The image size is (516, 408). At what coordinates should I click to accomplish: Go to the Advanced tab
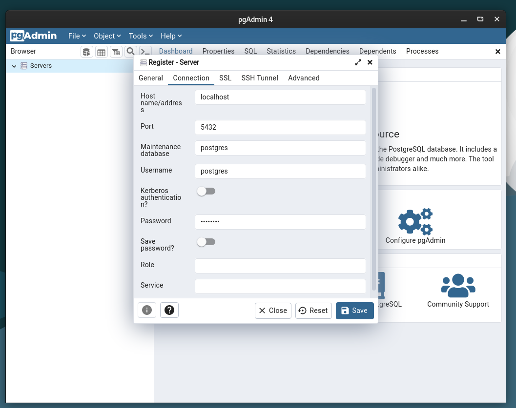(x=304, y=78)
